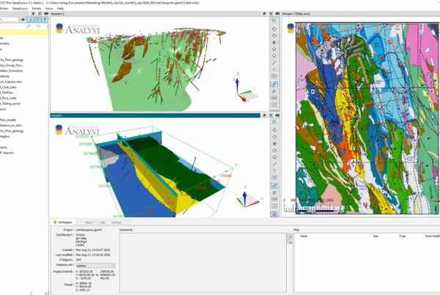This screenshot has height=295, width=440.
Task: Sort files by the Name column header
Action: coord(304,236)
